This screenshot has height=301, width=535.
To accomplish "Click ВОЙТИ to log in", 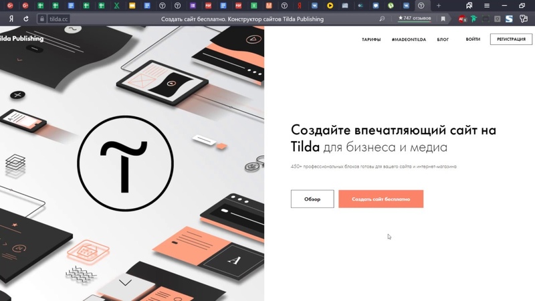I will 473,39.
